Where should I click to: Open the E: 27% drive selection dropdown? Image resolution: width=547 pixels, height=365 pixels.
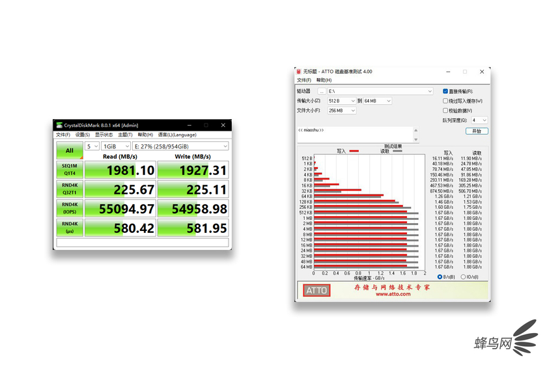(180, 146)
